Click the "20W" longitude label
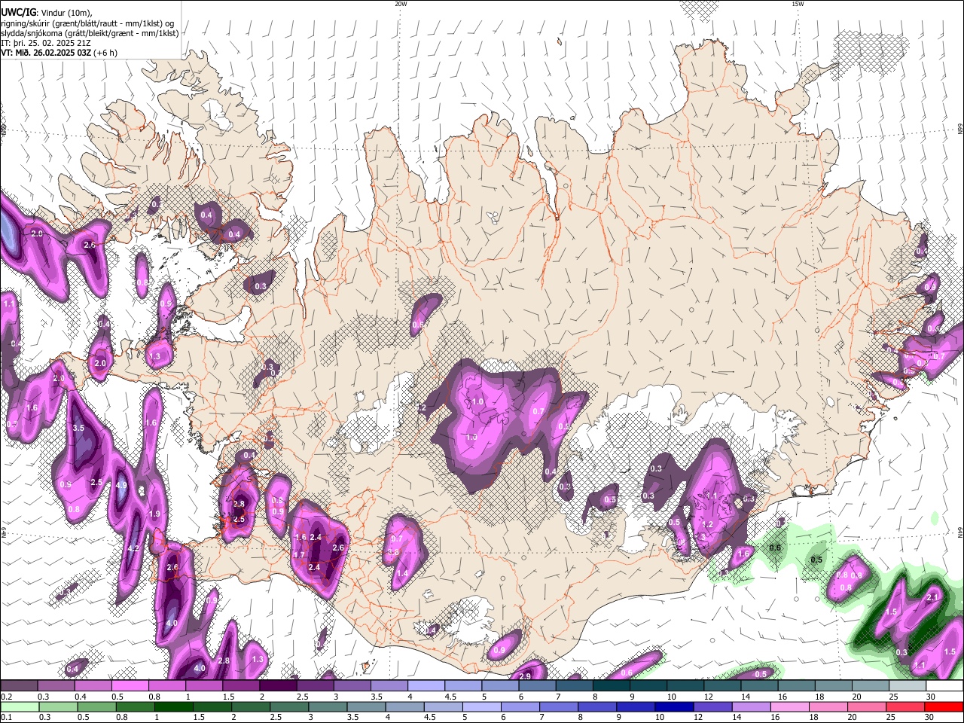This screenshot has width=964, height=723. [401, 4]
